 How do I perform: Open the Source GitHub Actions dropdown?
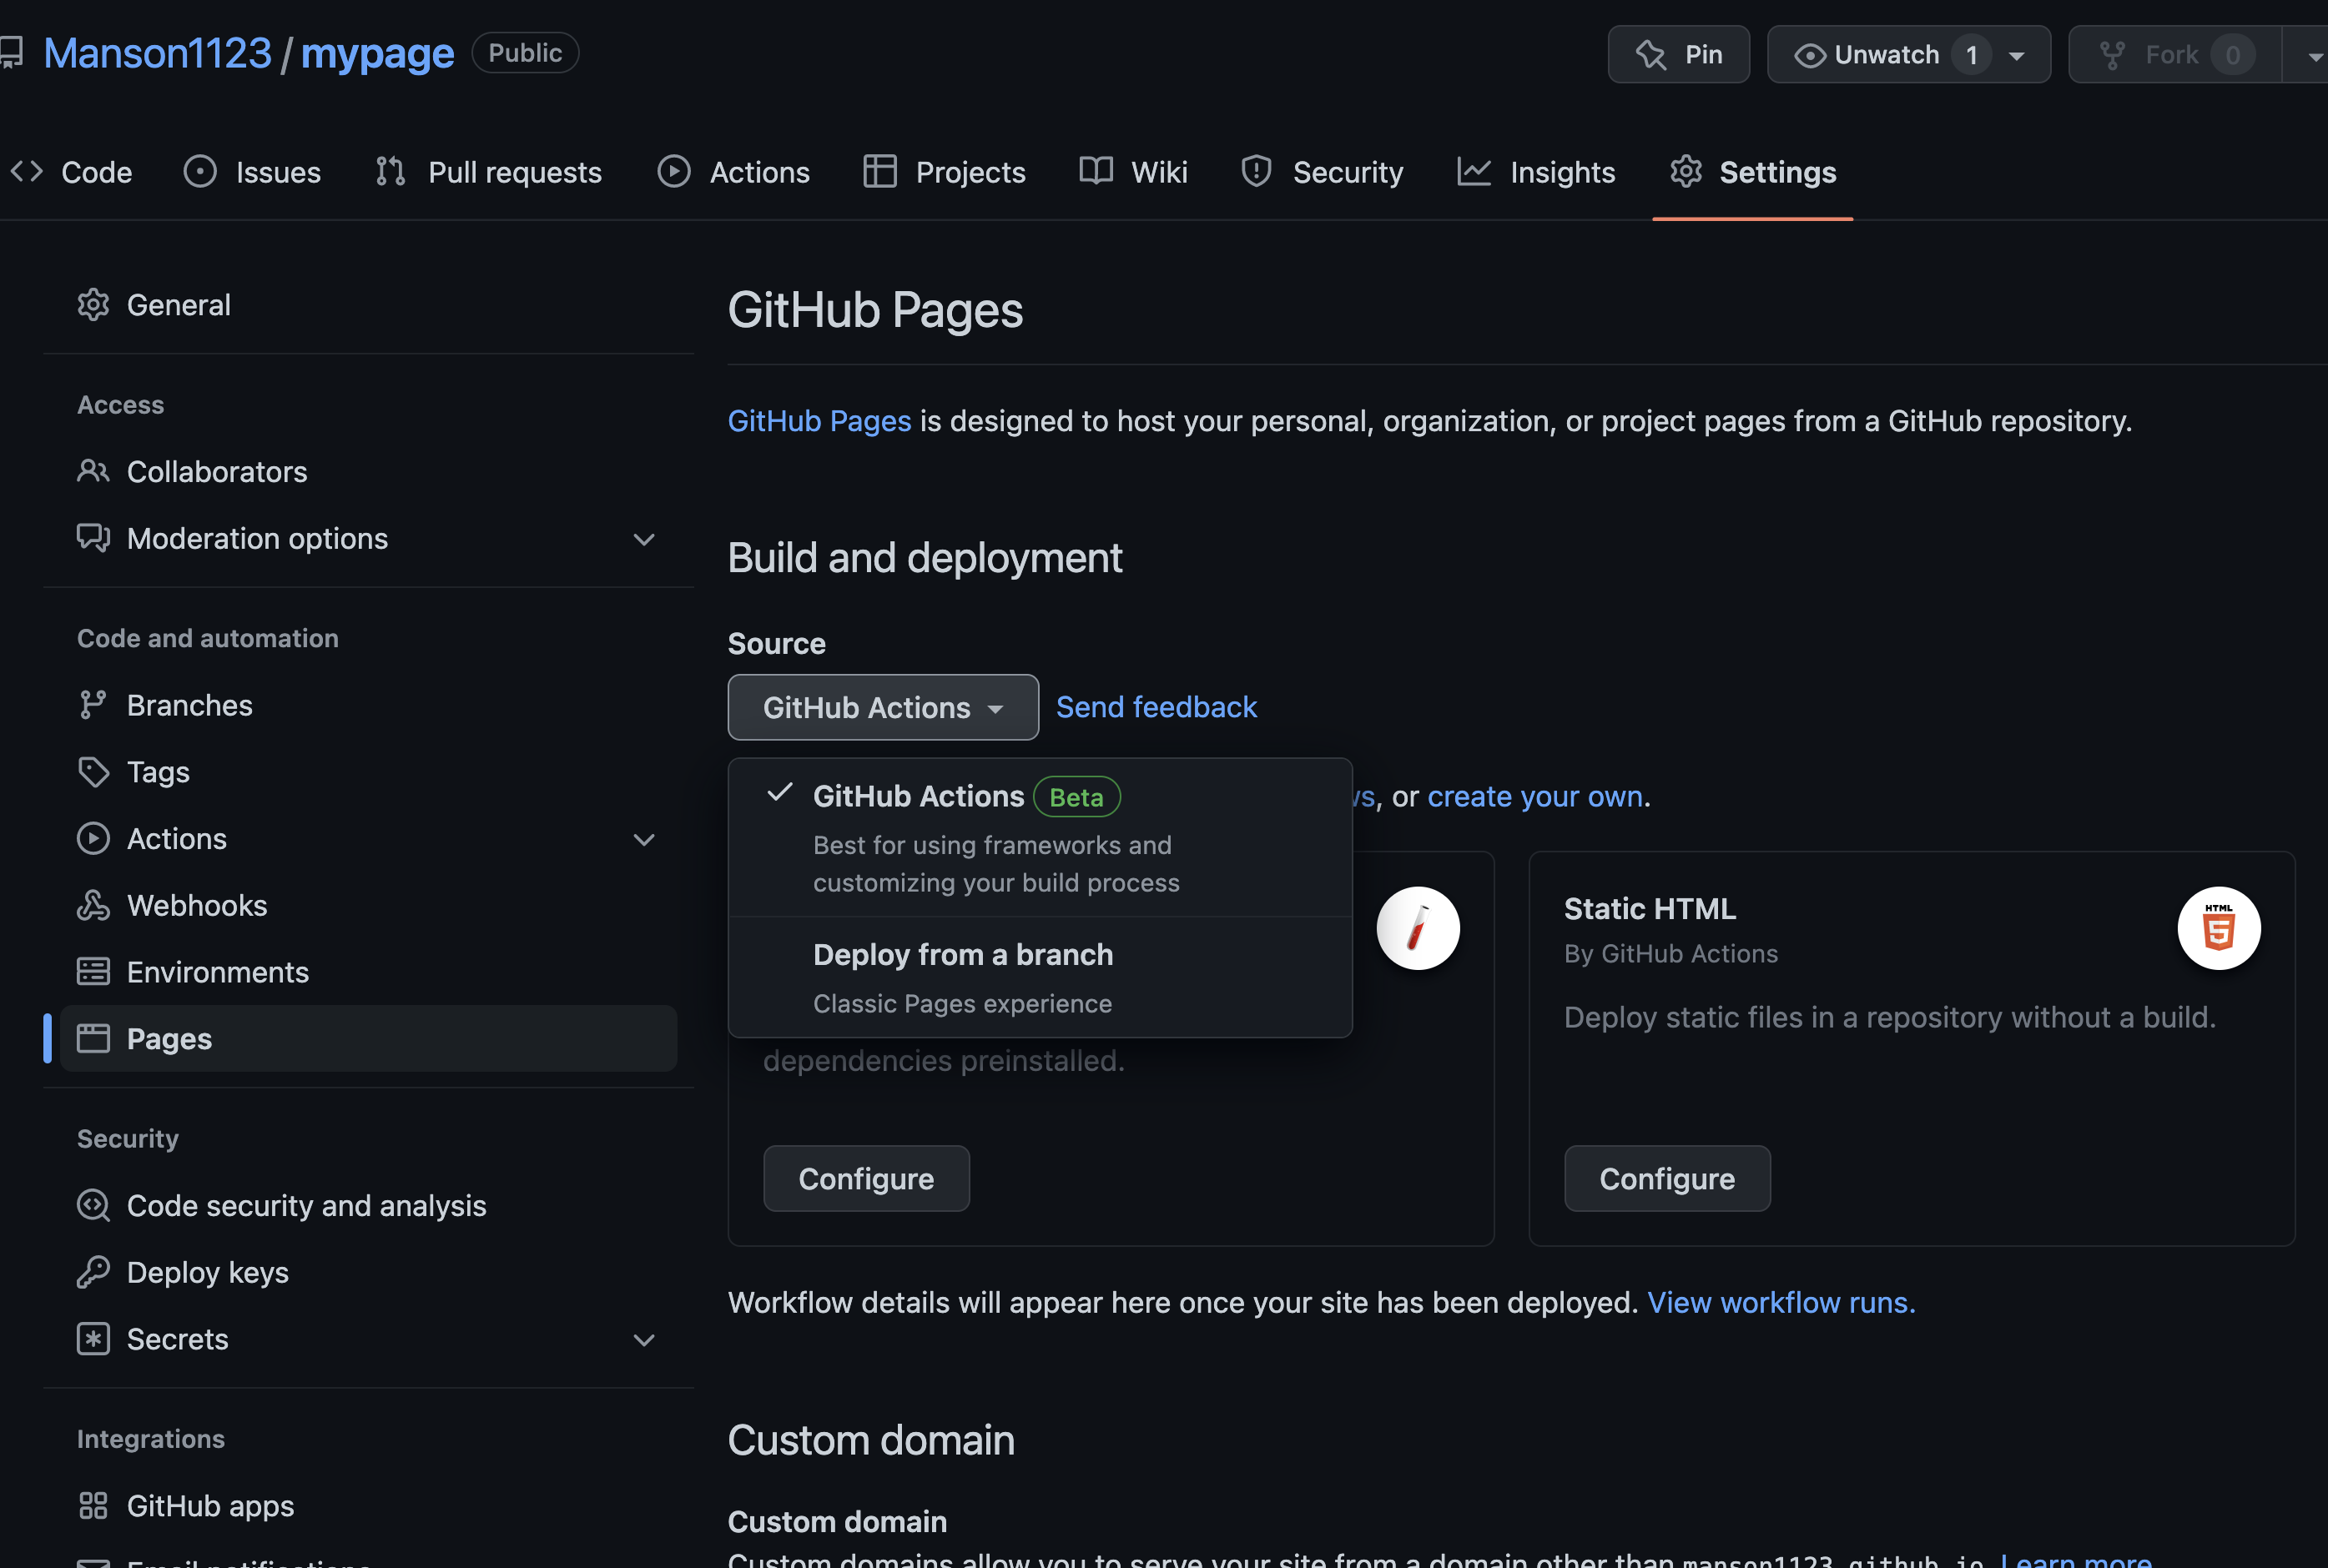(884, 707)
